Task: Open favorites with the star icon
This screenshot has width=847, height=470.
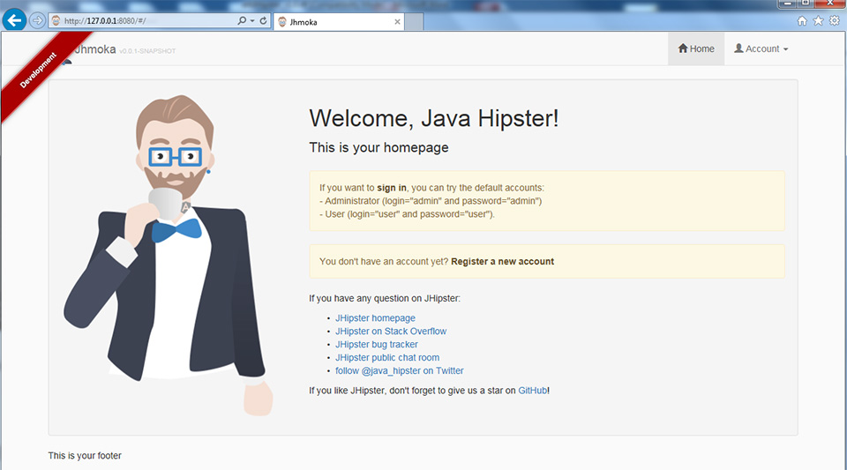Action: (819, 20)
